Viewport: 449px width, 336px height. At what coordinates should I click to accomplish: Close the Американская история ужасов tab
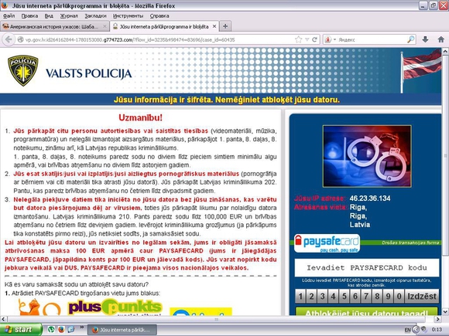click(x=105, y=26)
